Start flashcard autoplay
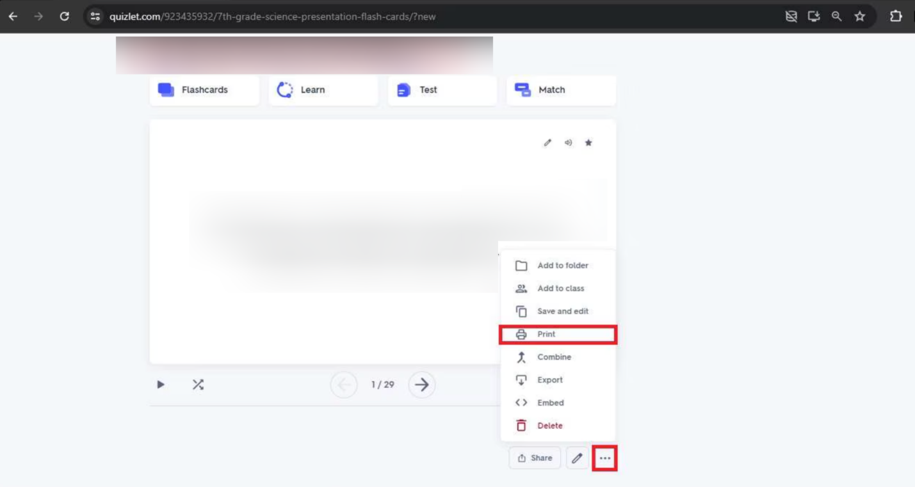Viewport: 915px width, 487px height. point(161,385)
